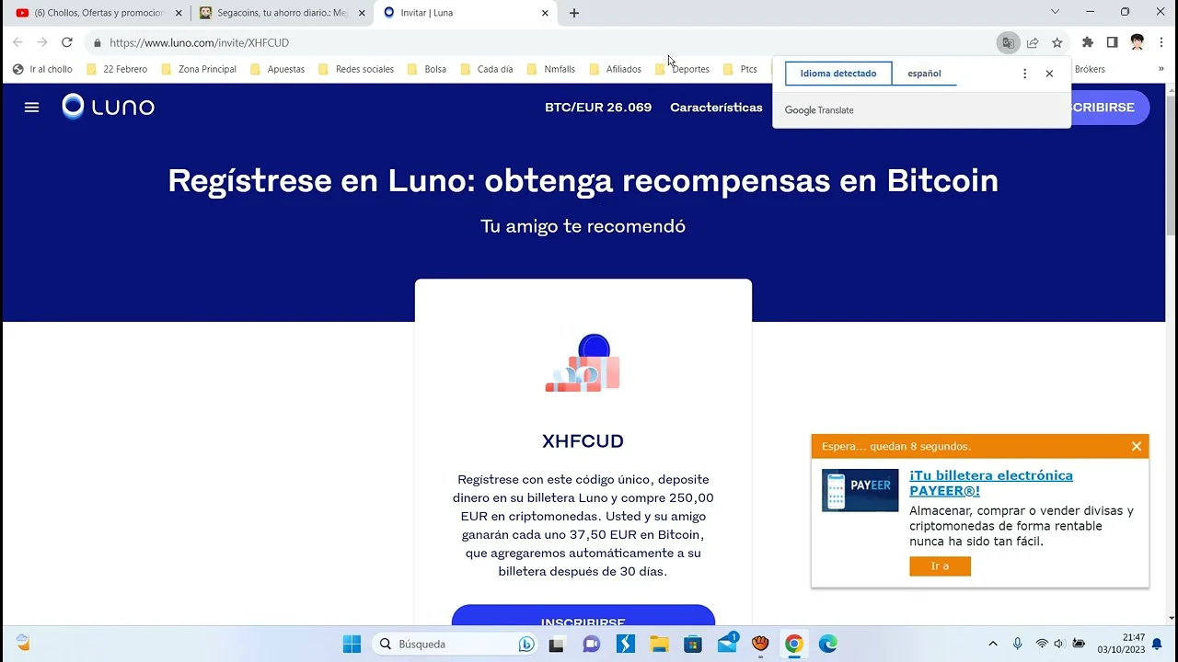The width and height of the screenshot is (1178, 662).
Task: Expand the hidden bookmarks overflow chevron
Action: (1161, 69)
